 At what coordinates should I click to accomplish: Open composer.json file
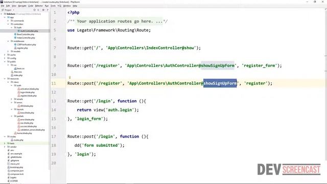click(x=15, y=171)
